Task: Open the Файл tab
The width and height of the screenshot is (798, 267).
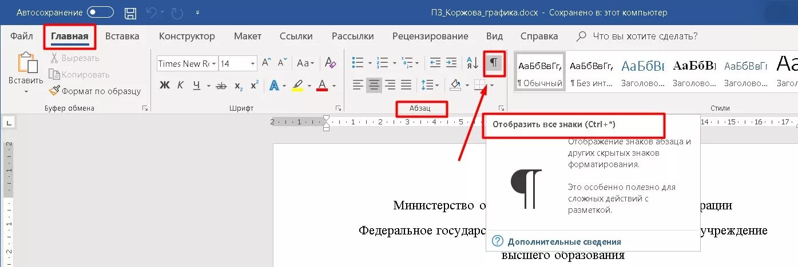Action: tap(21, 36)
